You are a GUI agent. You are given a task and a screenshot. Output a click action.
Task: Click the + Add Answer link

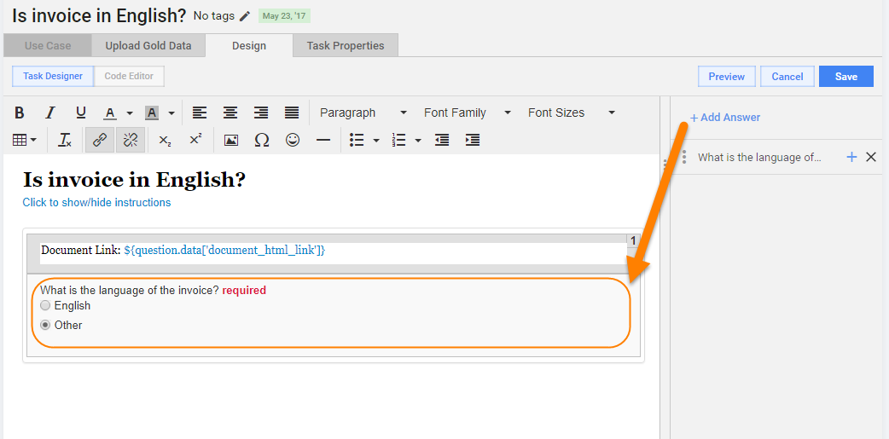tap(724, 118)
